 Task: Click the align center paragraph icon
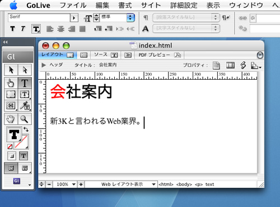click(61, 29)
